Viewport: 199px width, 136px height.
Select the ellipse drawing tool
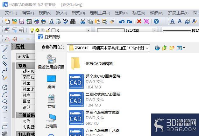click(5, 101)
